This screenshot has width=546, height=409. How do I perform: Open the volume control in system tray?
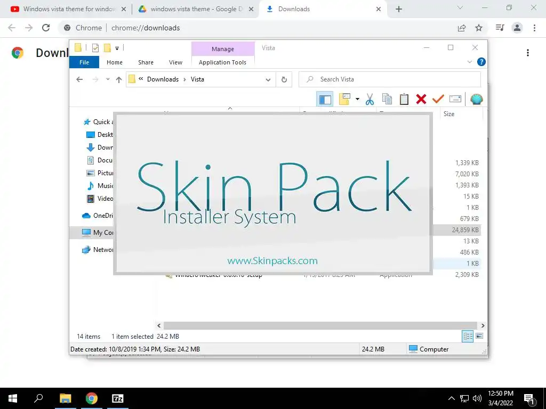(477, 398)
